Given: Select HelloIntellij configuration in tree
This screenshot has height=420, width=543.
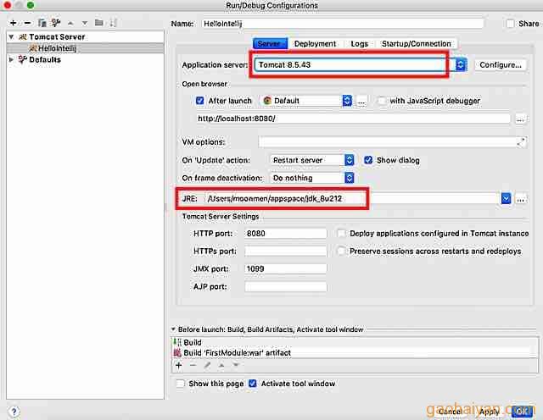Looking at the screenshot, I should pos(57,48).
